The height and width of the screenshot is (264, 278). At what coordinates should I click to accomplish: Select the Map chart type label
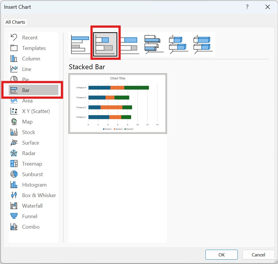(27, 122)
